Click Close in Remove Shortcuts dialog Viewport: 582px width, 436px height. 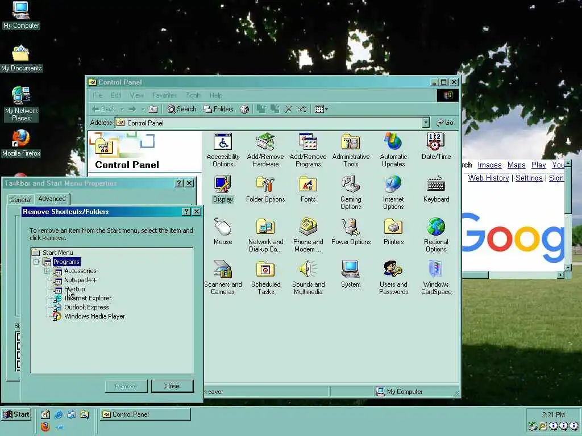click(x=172, y=386)
